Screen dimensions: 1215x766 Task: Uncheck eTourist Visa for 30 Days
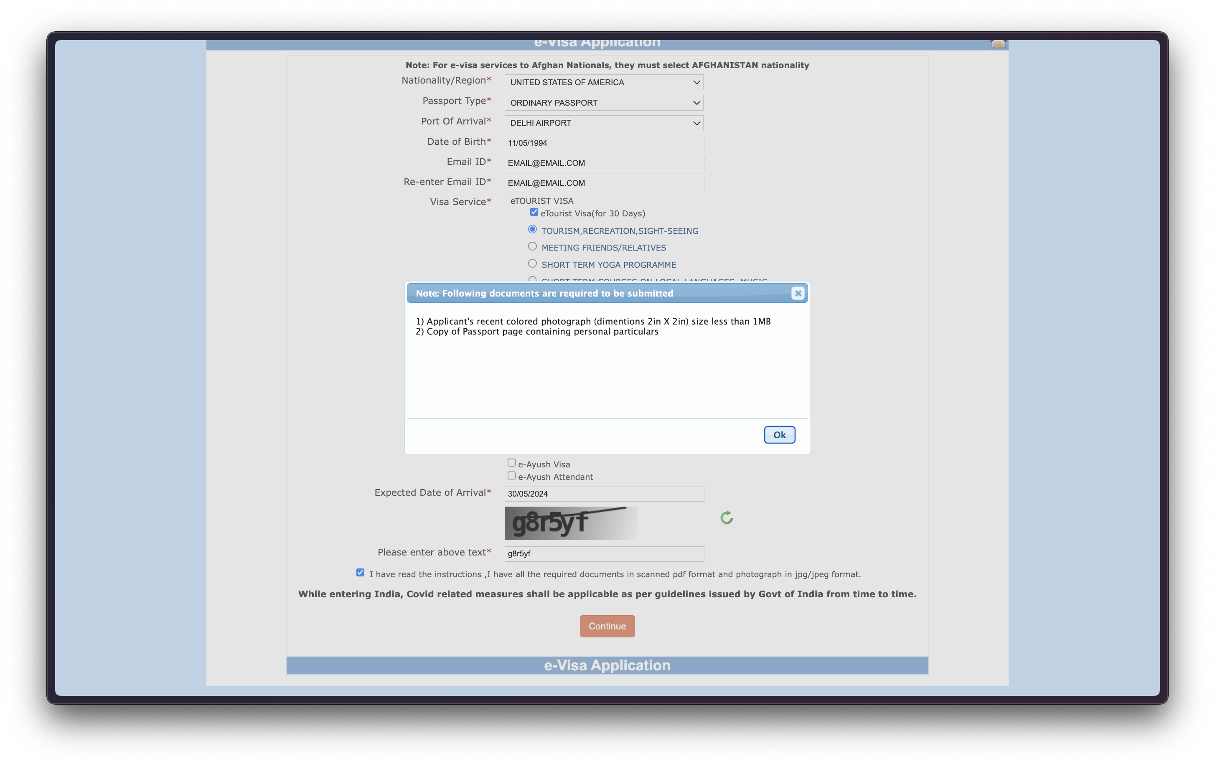click(534, 212)
